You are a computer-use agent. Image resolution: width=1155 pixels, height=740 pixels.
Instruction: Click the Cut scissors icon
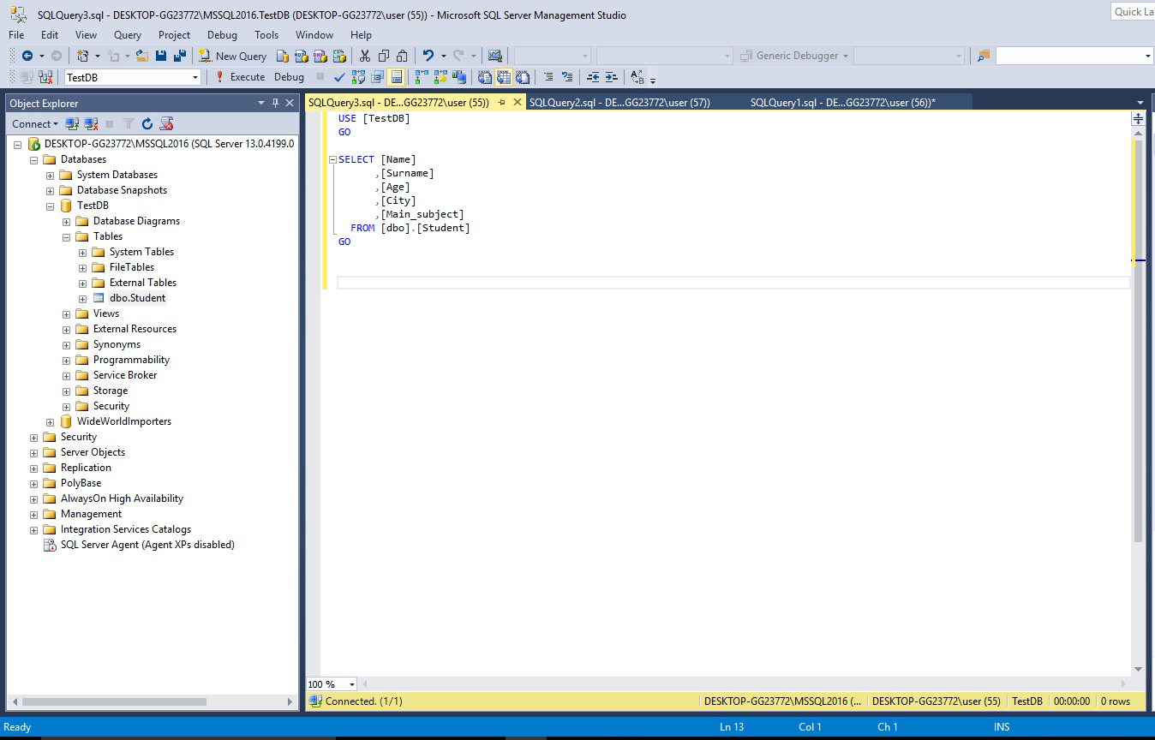pos(365,56)
